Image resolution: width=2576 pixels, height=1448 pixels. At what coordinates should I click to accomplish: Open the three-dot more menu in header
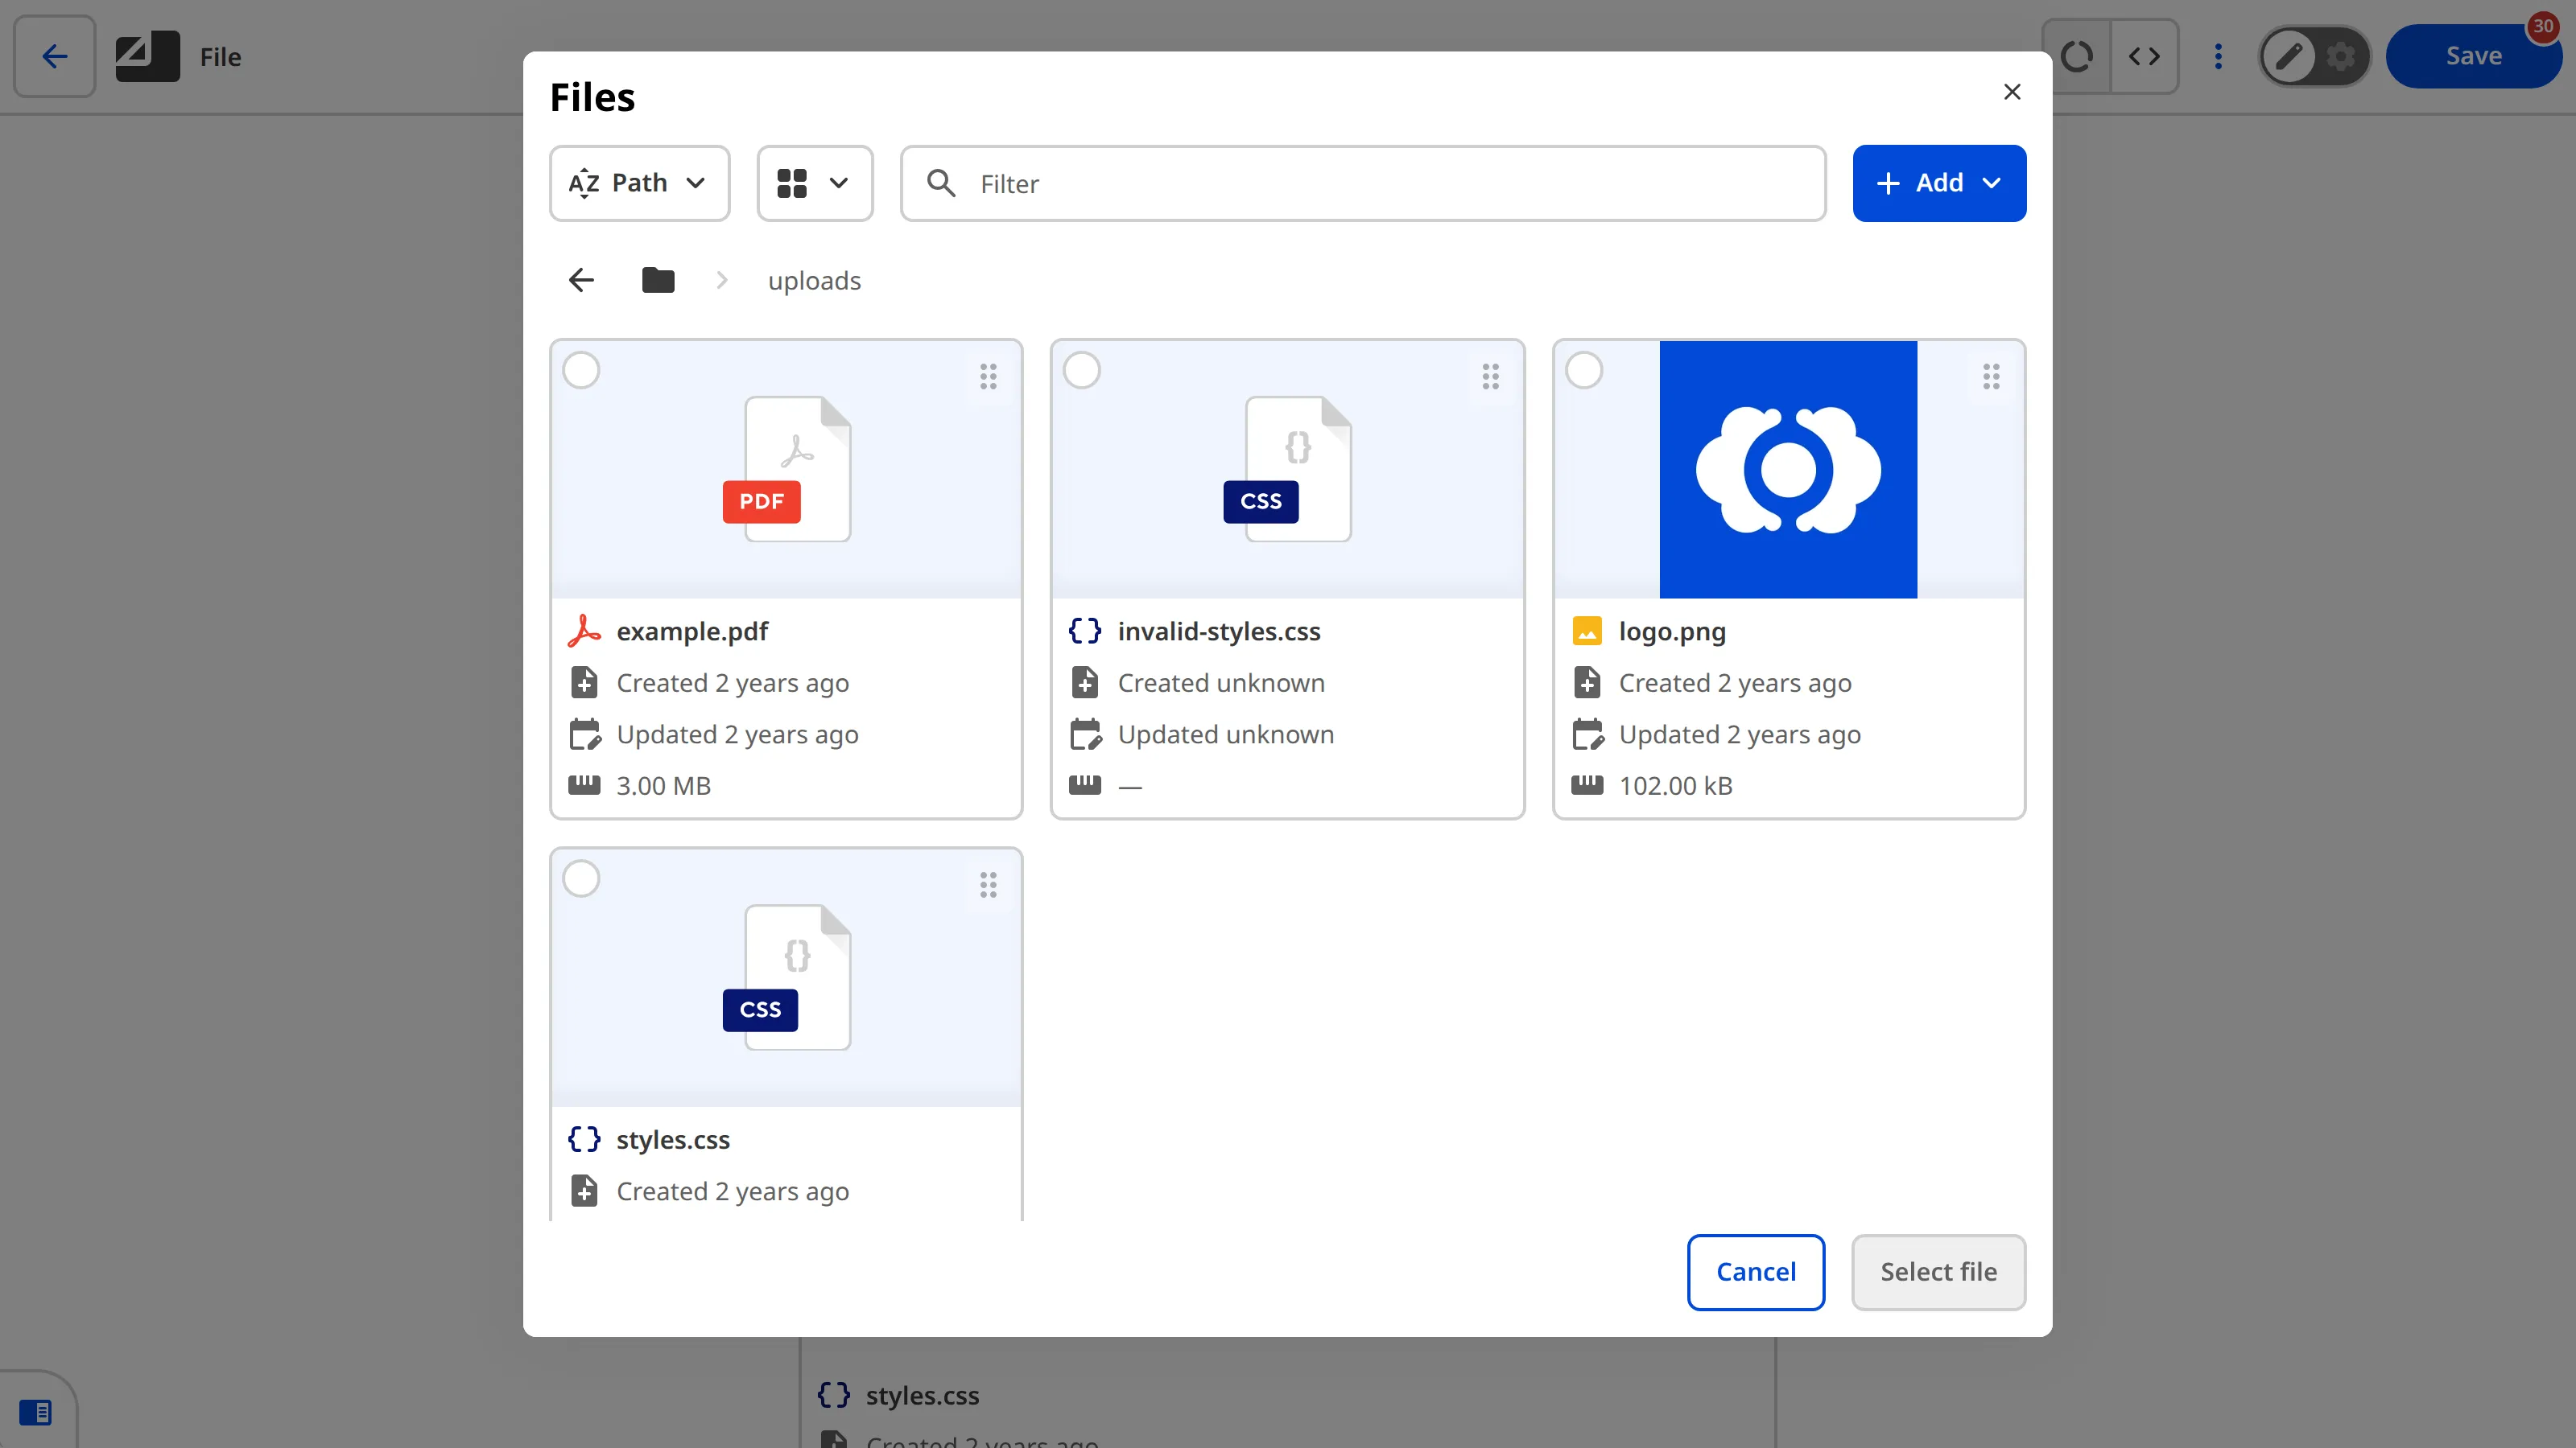click(x=2218, y=57)
